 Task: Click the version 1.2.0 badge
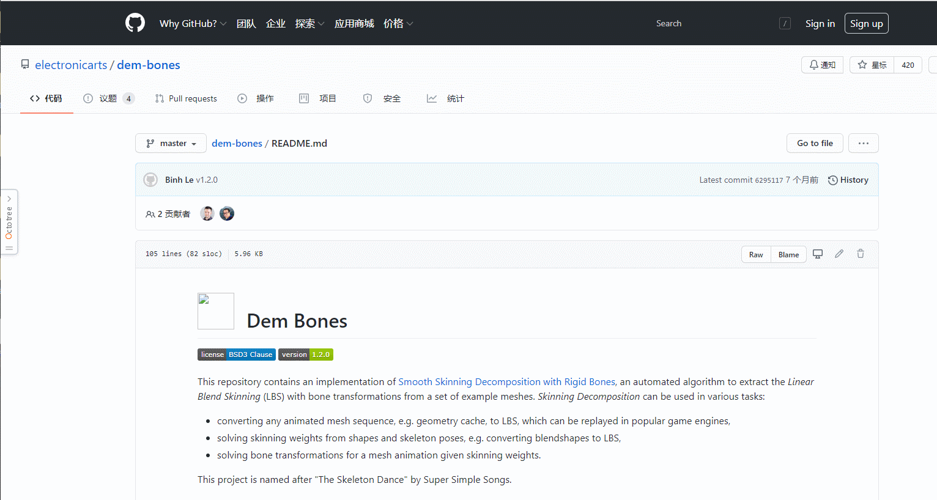(x=306, y=355)
